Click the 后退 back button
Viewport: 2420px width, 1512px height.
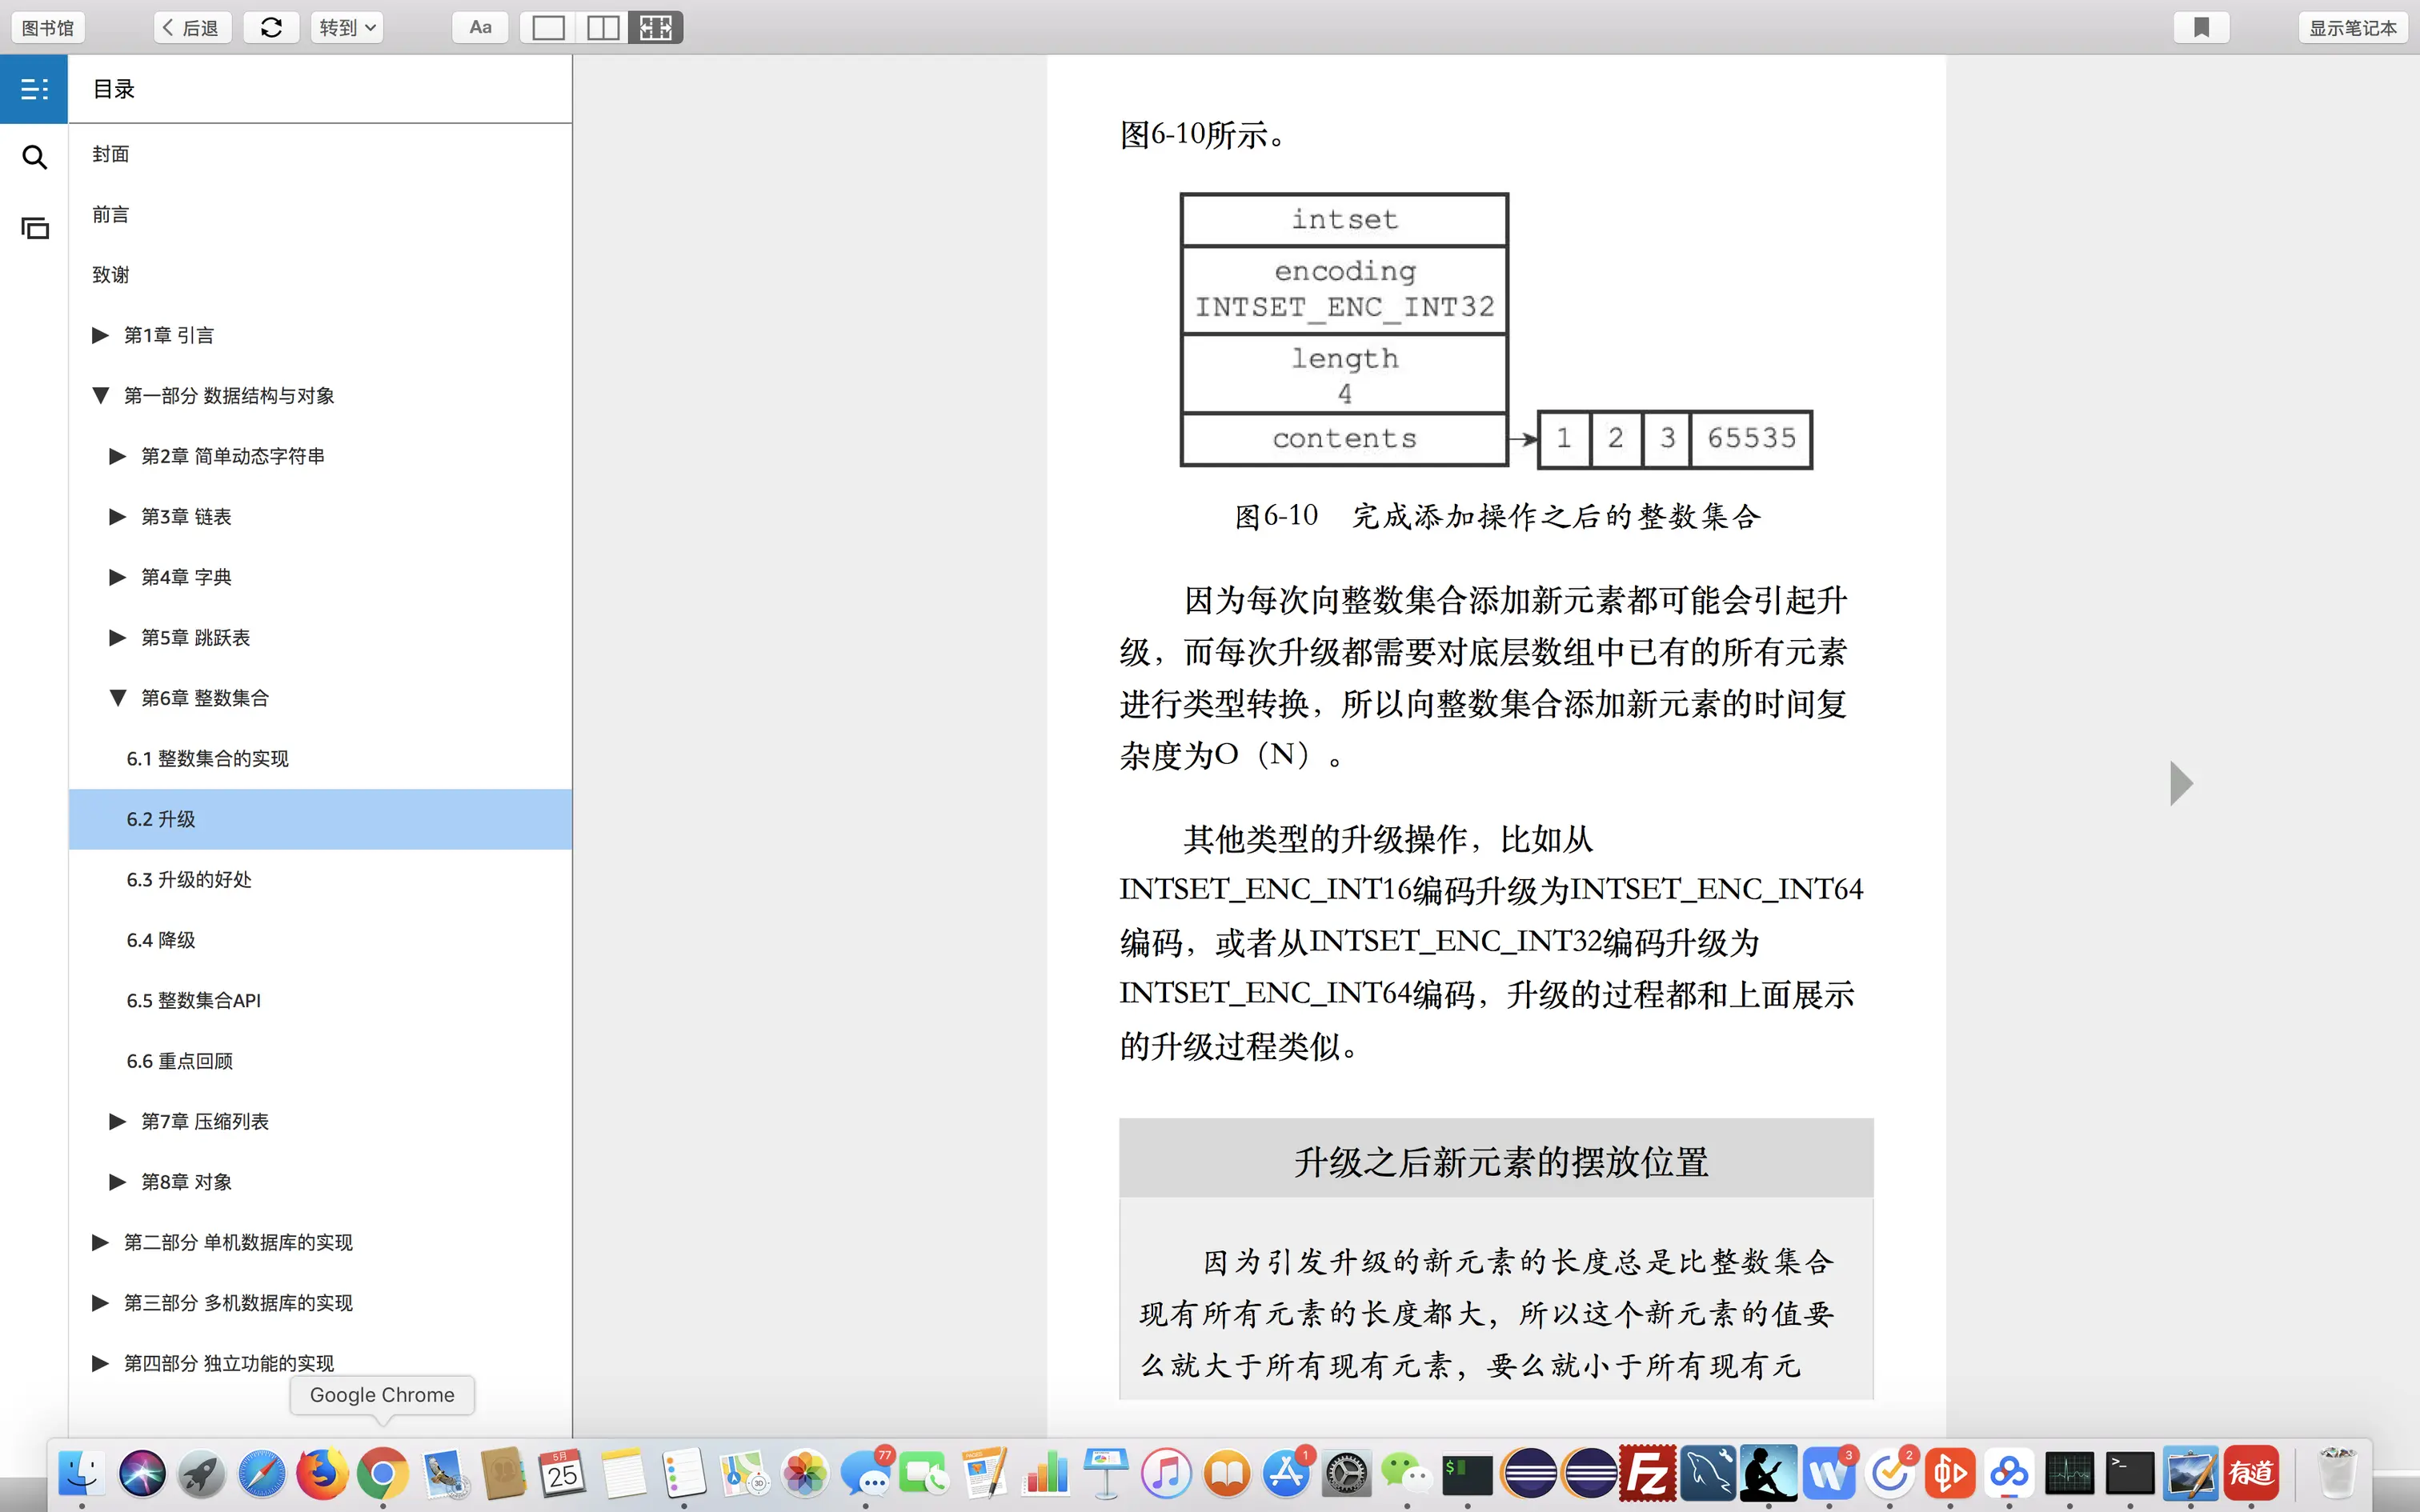(192, 27)
